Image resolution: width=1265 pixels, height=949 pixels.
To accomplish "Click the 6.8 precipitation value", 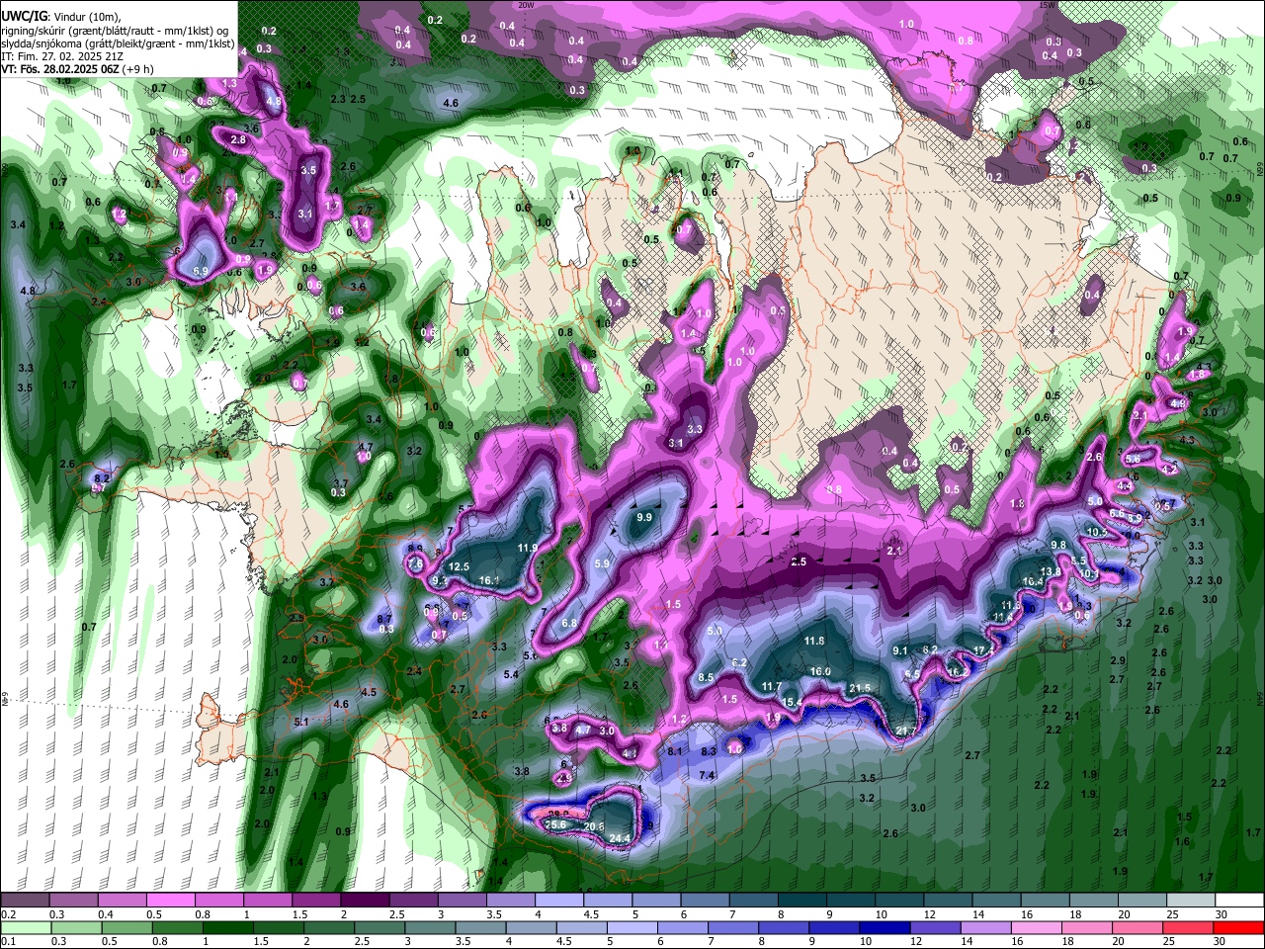I will point(569,624).
